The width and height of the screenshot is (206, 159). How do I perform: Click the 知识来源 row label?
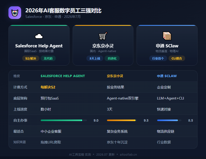20,142
